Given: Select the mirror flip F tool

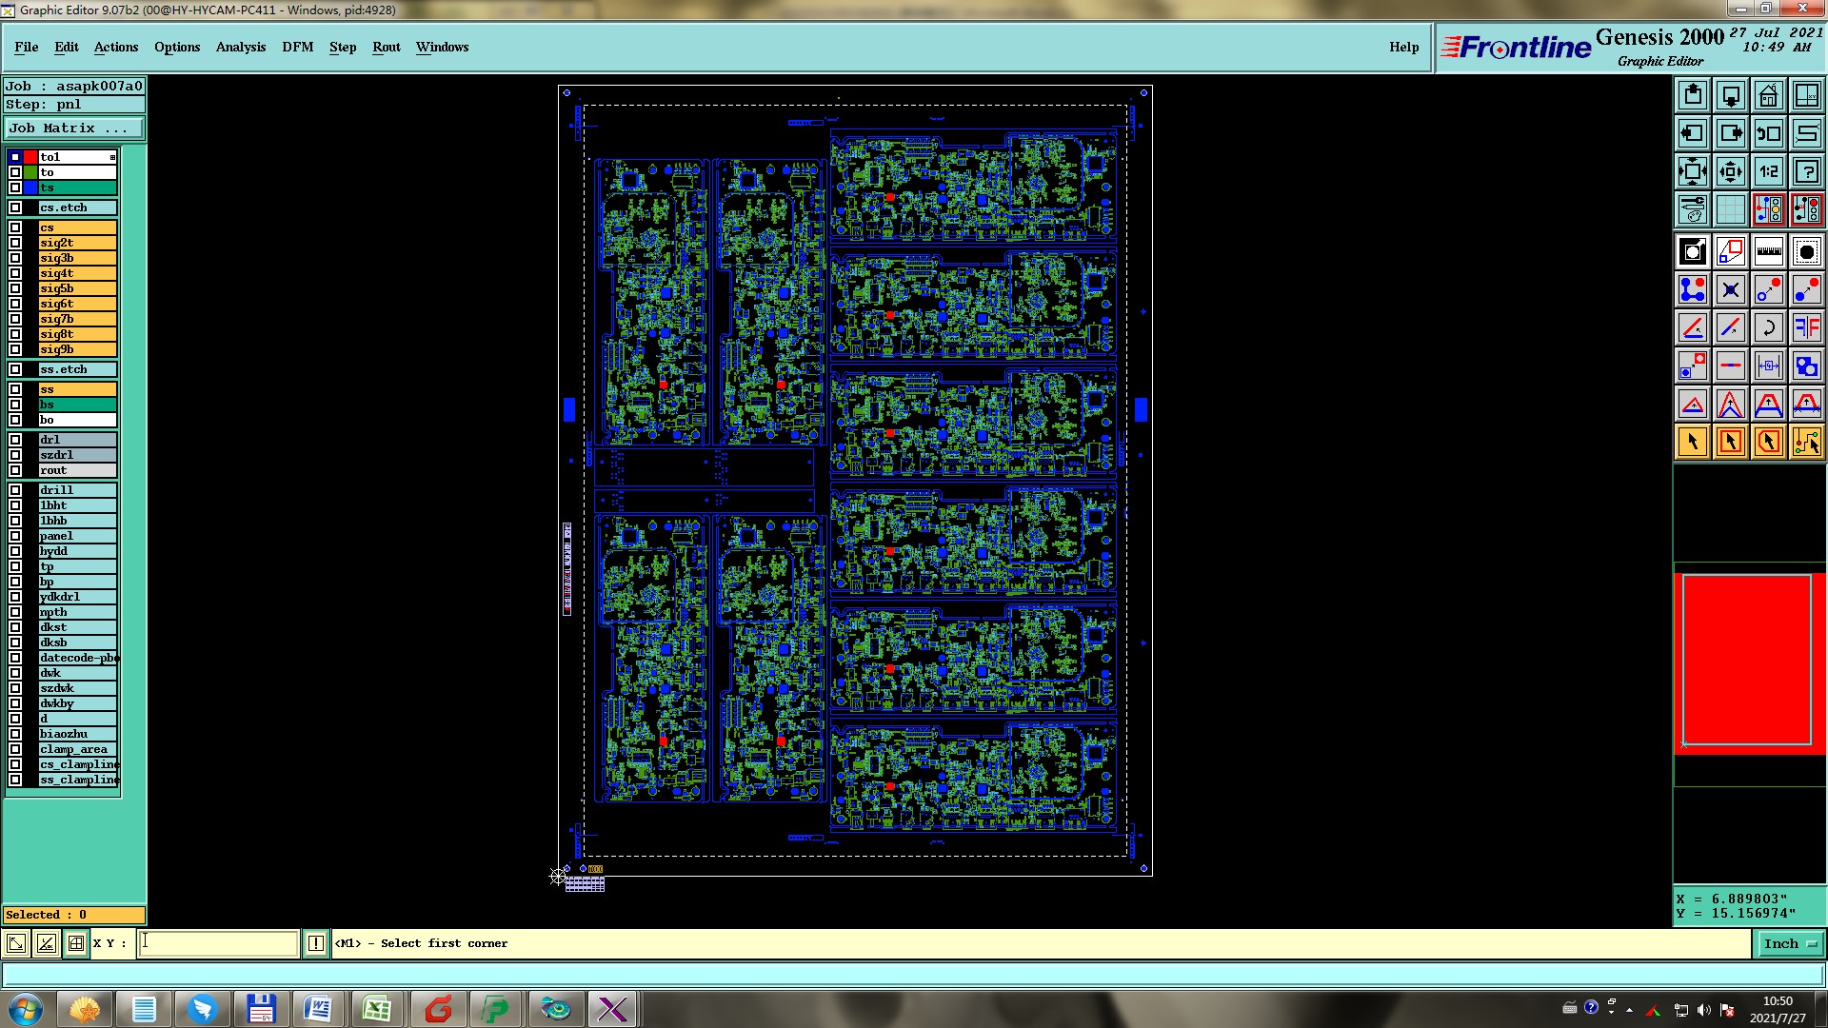Looking at the screenshot, I should click(x=1806, y=327).
